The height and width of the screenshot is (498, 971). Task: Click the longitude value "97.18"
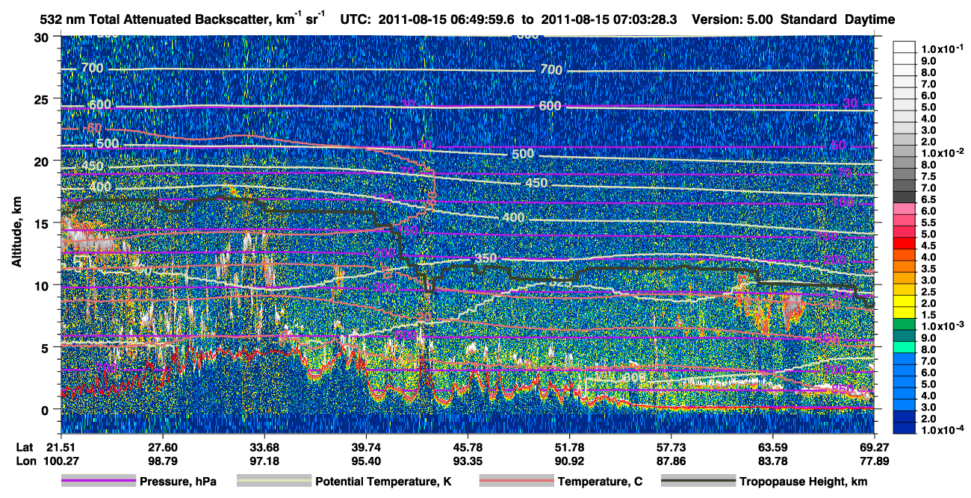pos(264,460)
